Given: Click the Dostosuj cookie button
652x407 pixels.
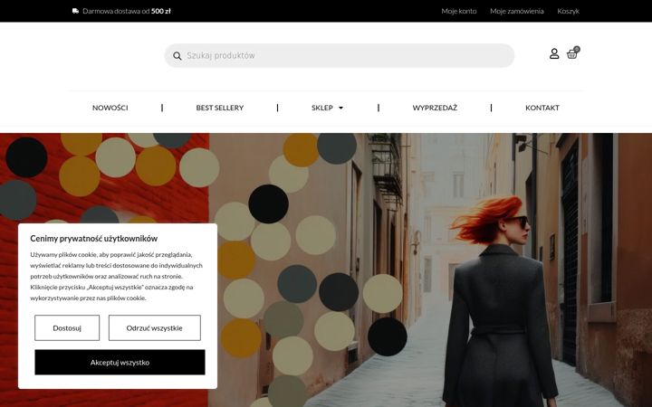Looking at the screenshot, I should [67, 327].
